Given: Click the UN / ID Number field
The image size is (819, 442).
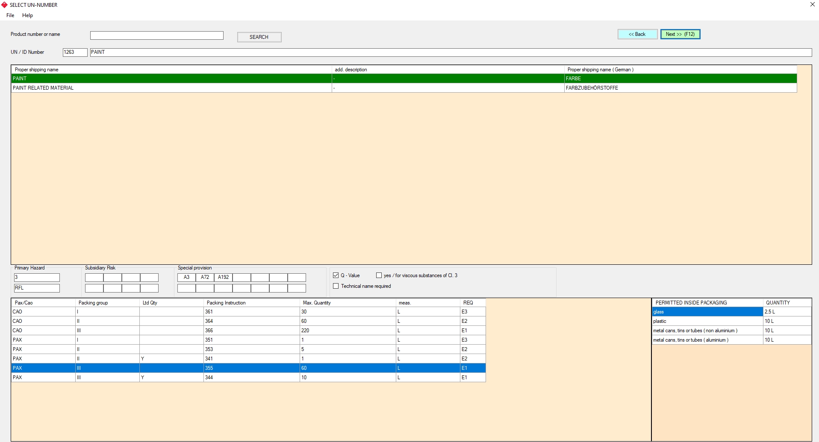Looking at the screenshot, I should tap(75, 52).
